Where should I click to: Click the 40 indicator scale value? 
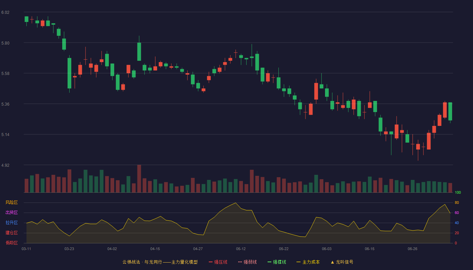tap(457, 223)
